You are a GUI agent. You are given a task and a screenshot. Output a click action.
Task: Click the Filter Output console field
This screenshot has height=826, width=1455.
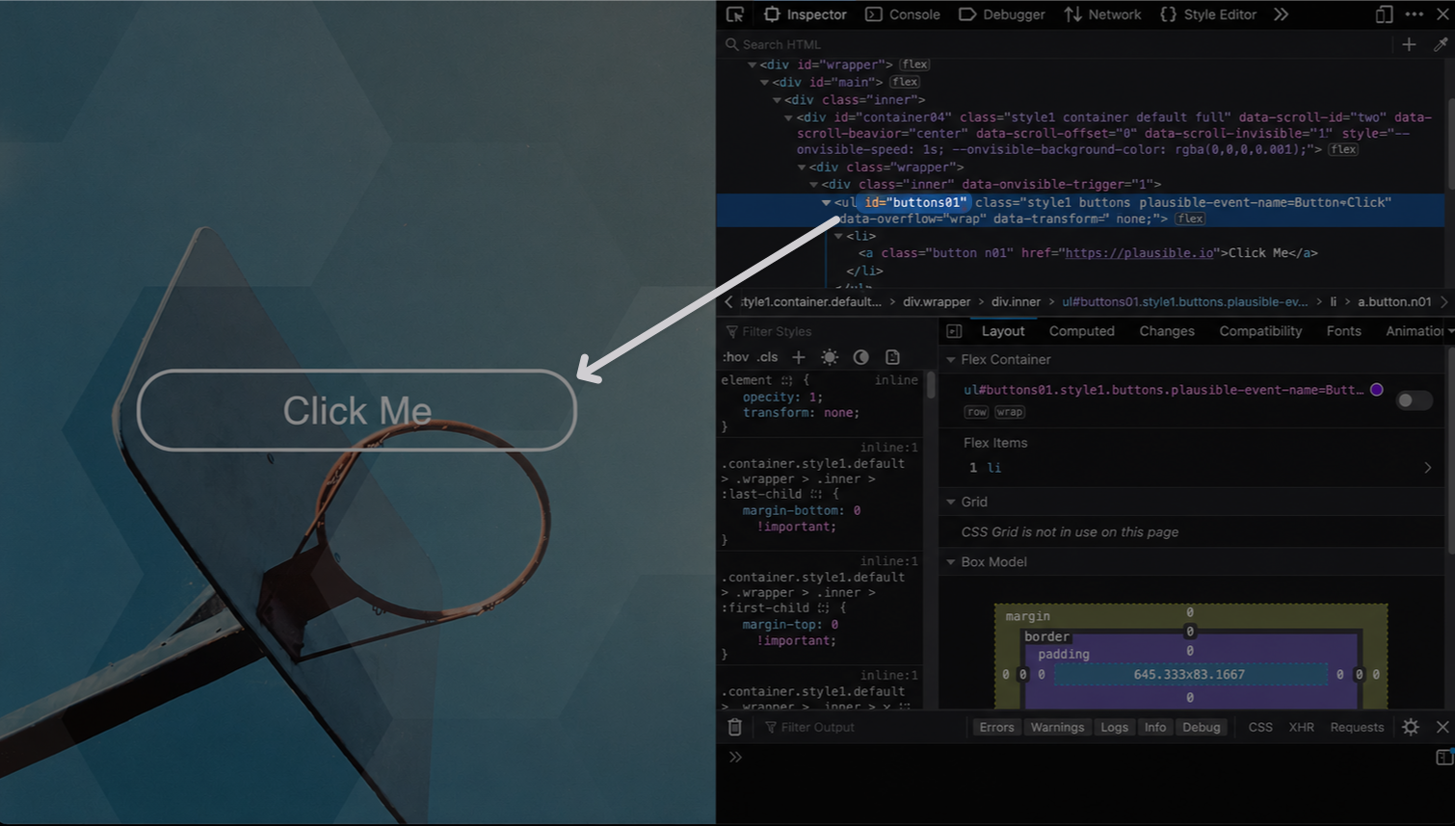point(862,727)
